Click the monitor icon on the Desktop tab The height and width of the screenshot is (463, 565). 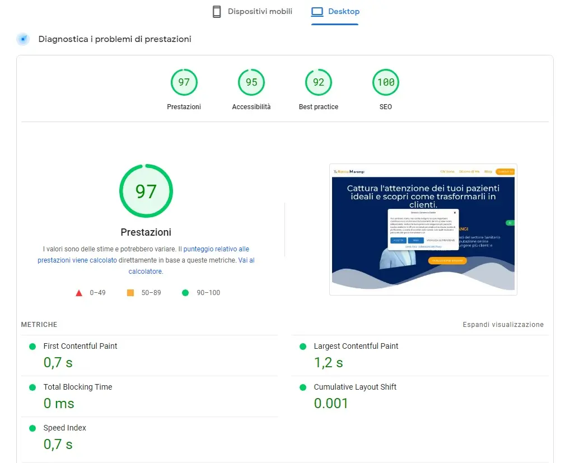pyautogui.click(x=317, y=11)
